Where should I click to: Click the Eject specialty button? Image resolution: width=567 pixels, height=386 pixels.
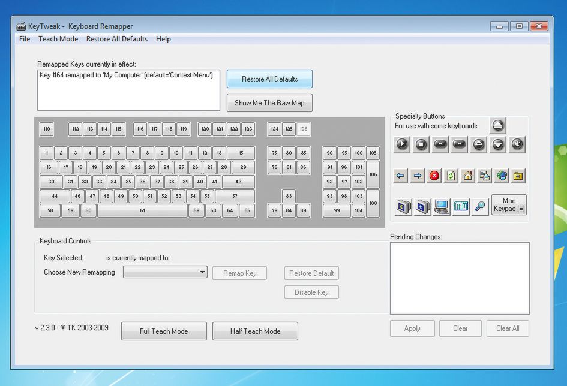(498, 126)
